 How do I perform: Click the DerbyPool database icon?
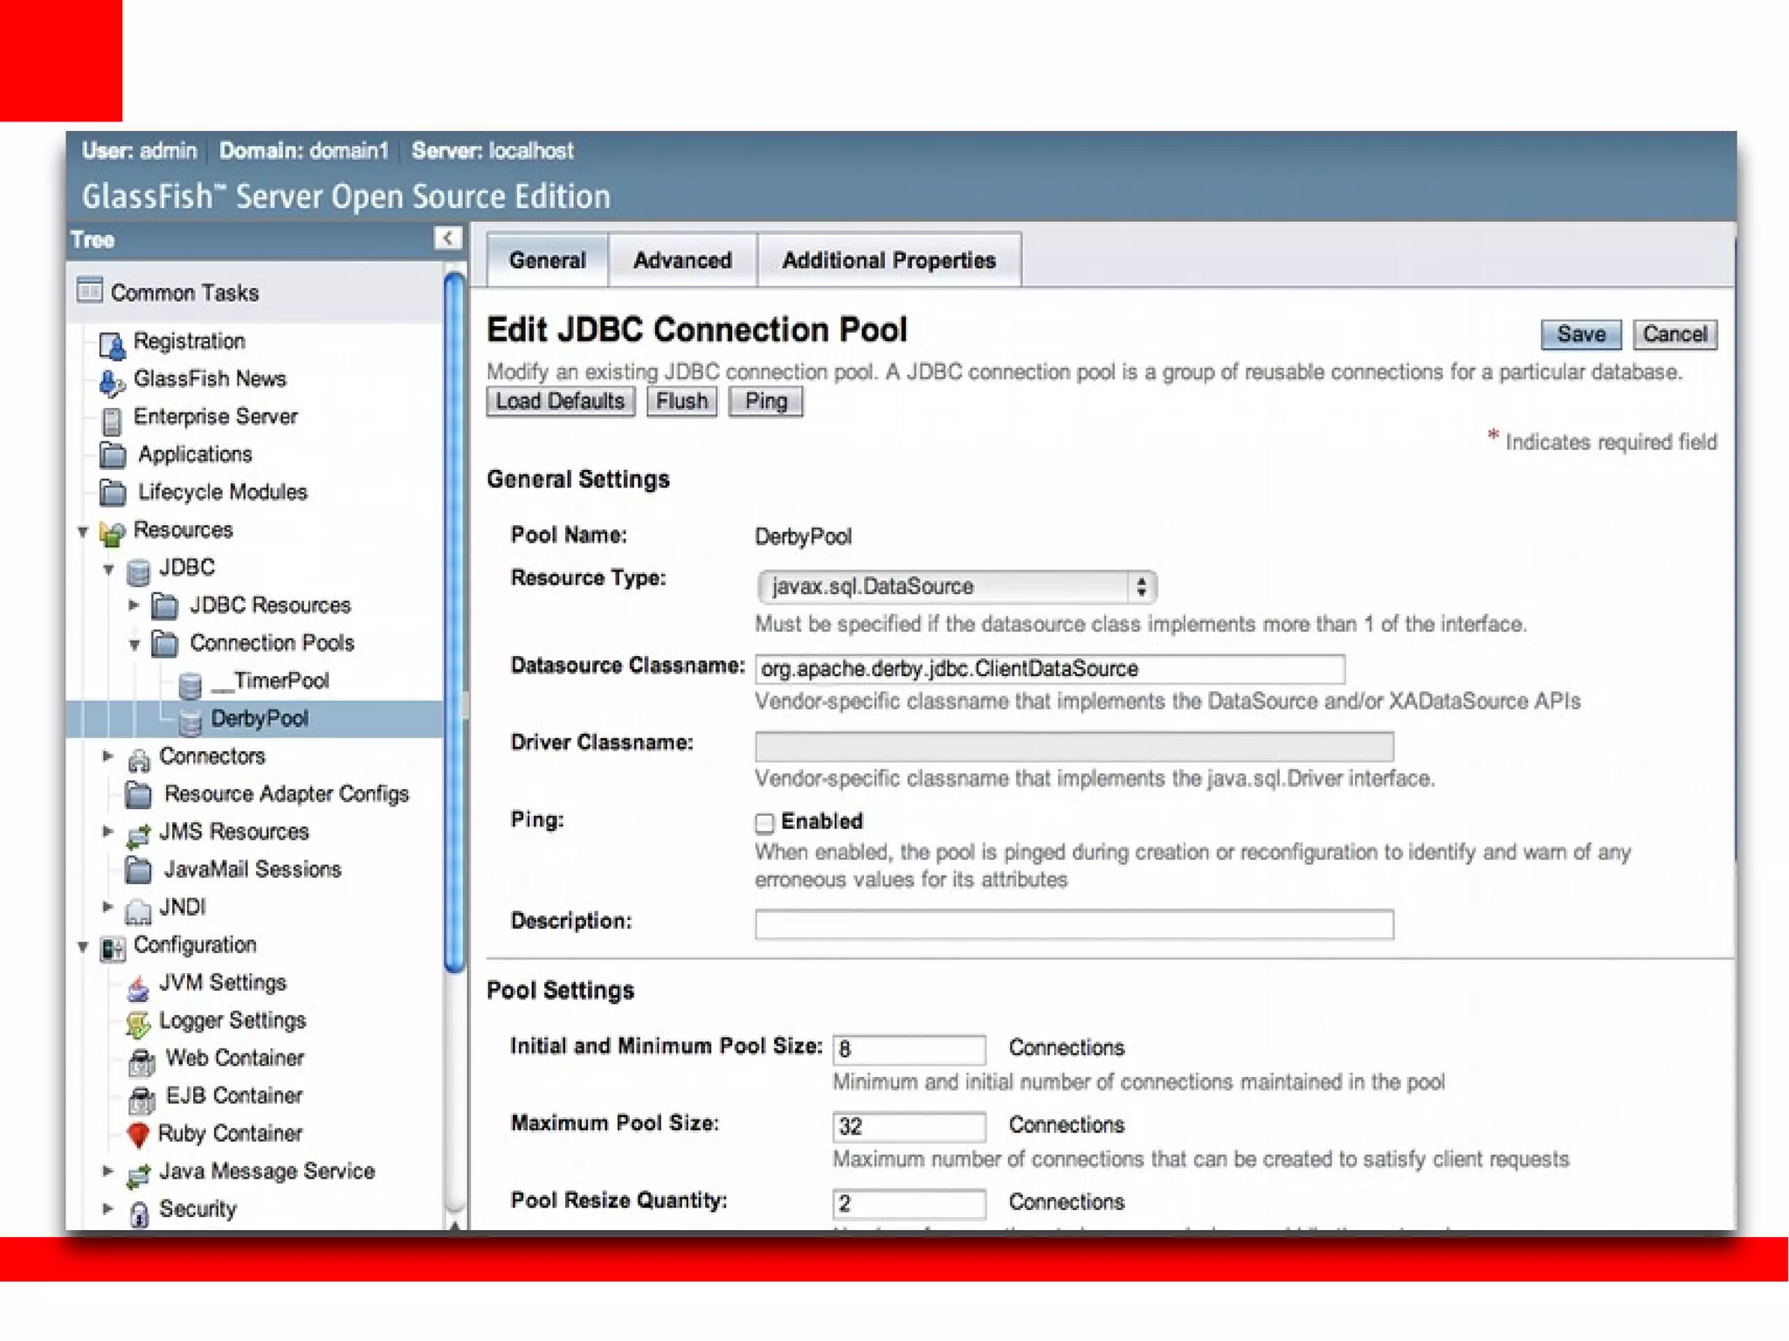click(190, 722)
